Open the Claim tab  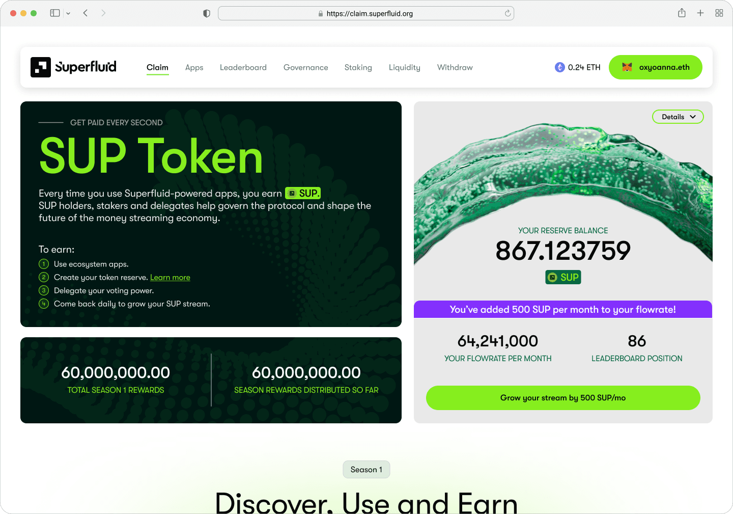click(157, 67)
